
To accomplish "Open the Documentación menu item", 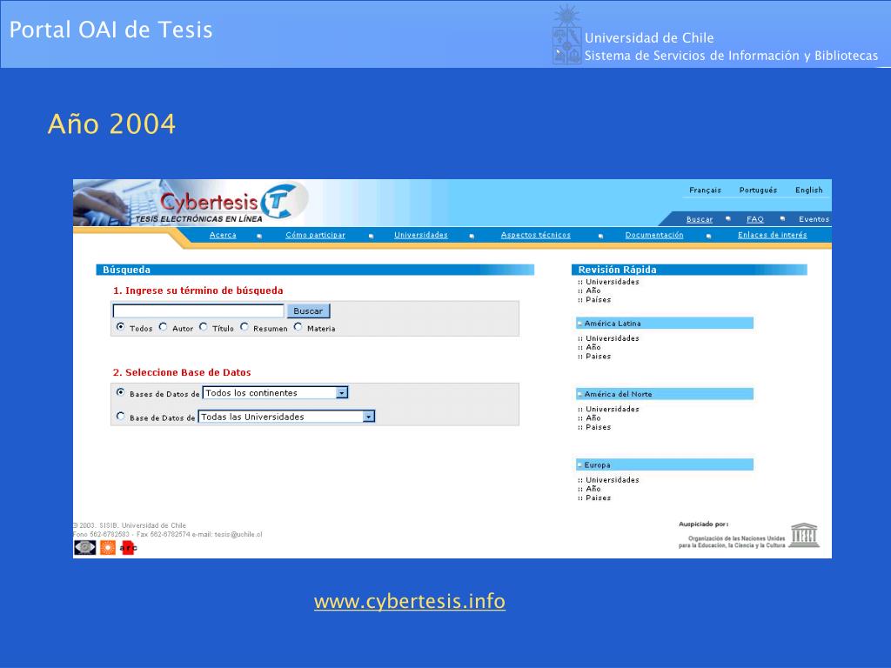I will pyautogui.click(x=654, y=235).
